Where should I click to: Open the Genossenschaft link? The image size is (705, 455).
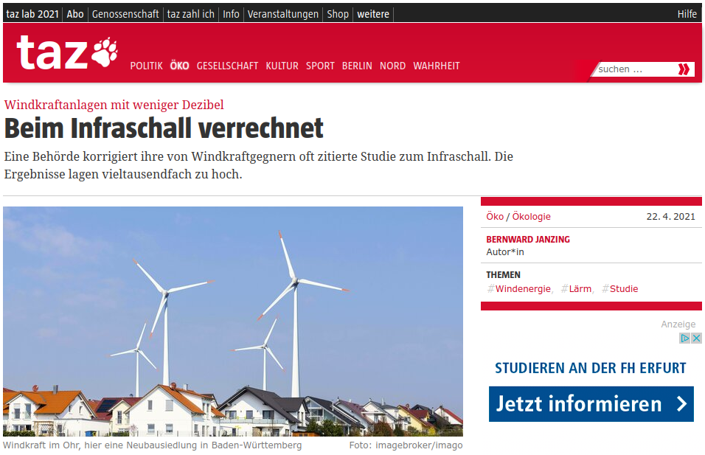(125, 14)
